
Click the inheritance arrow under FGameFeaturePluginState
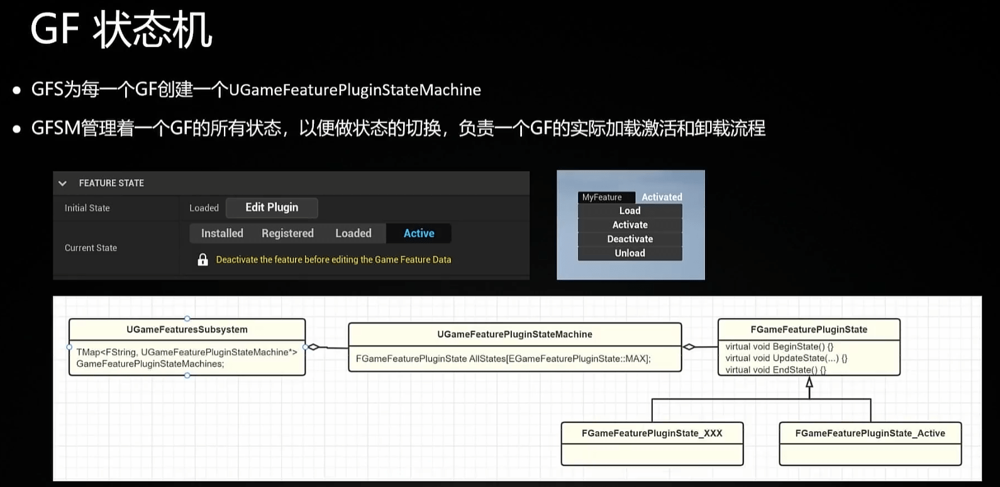coord(809,382)
